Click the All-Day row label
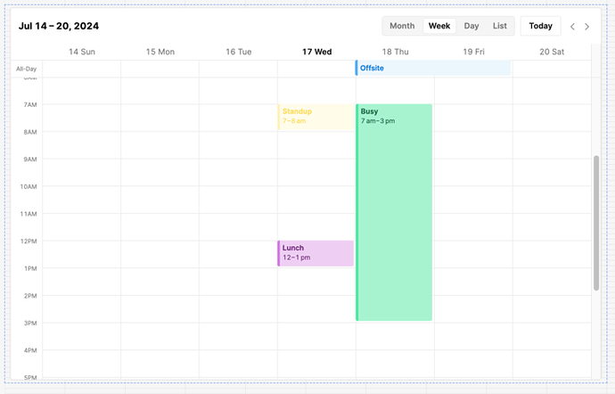615x394 pixels. 26,69
